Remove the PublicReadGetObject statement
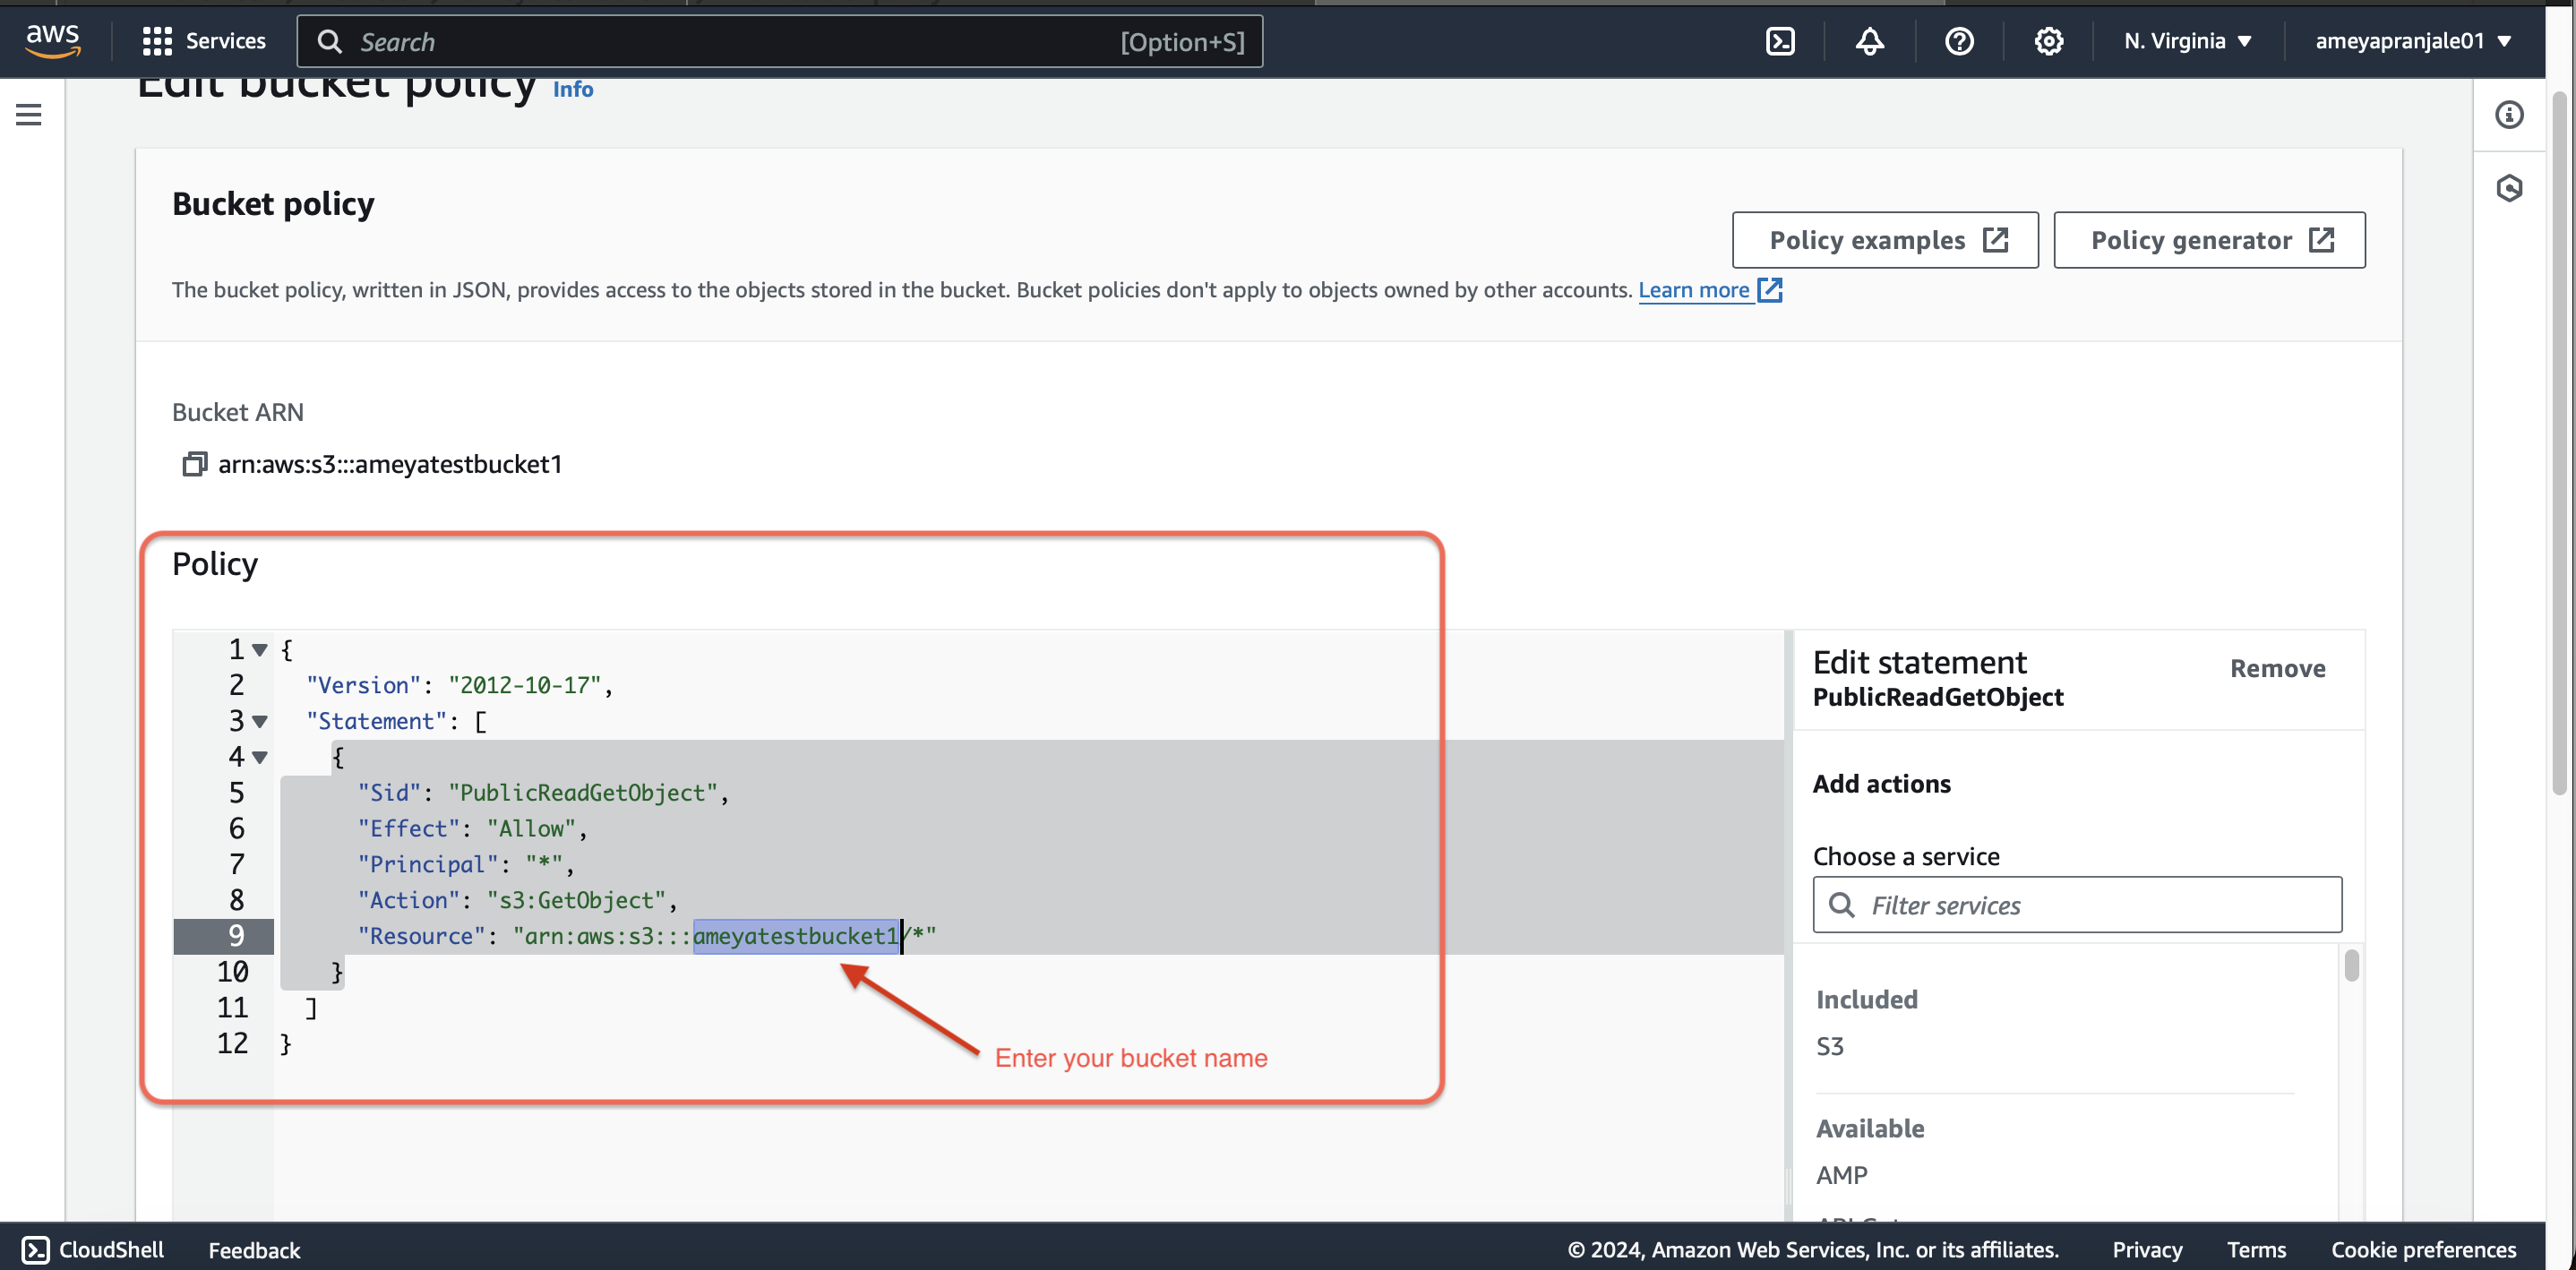2576x1270 pixels. [2277, 669]
